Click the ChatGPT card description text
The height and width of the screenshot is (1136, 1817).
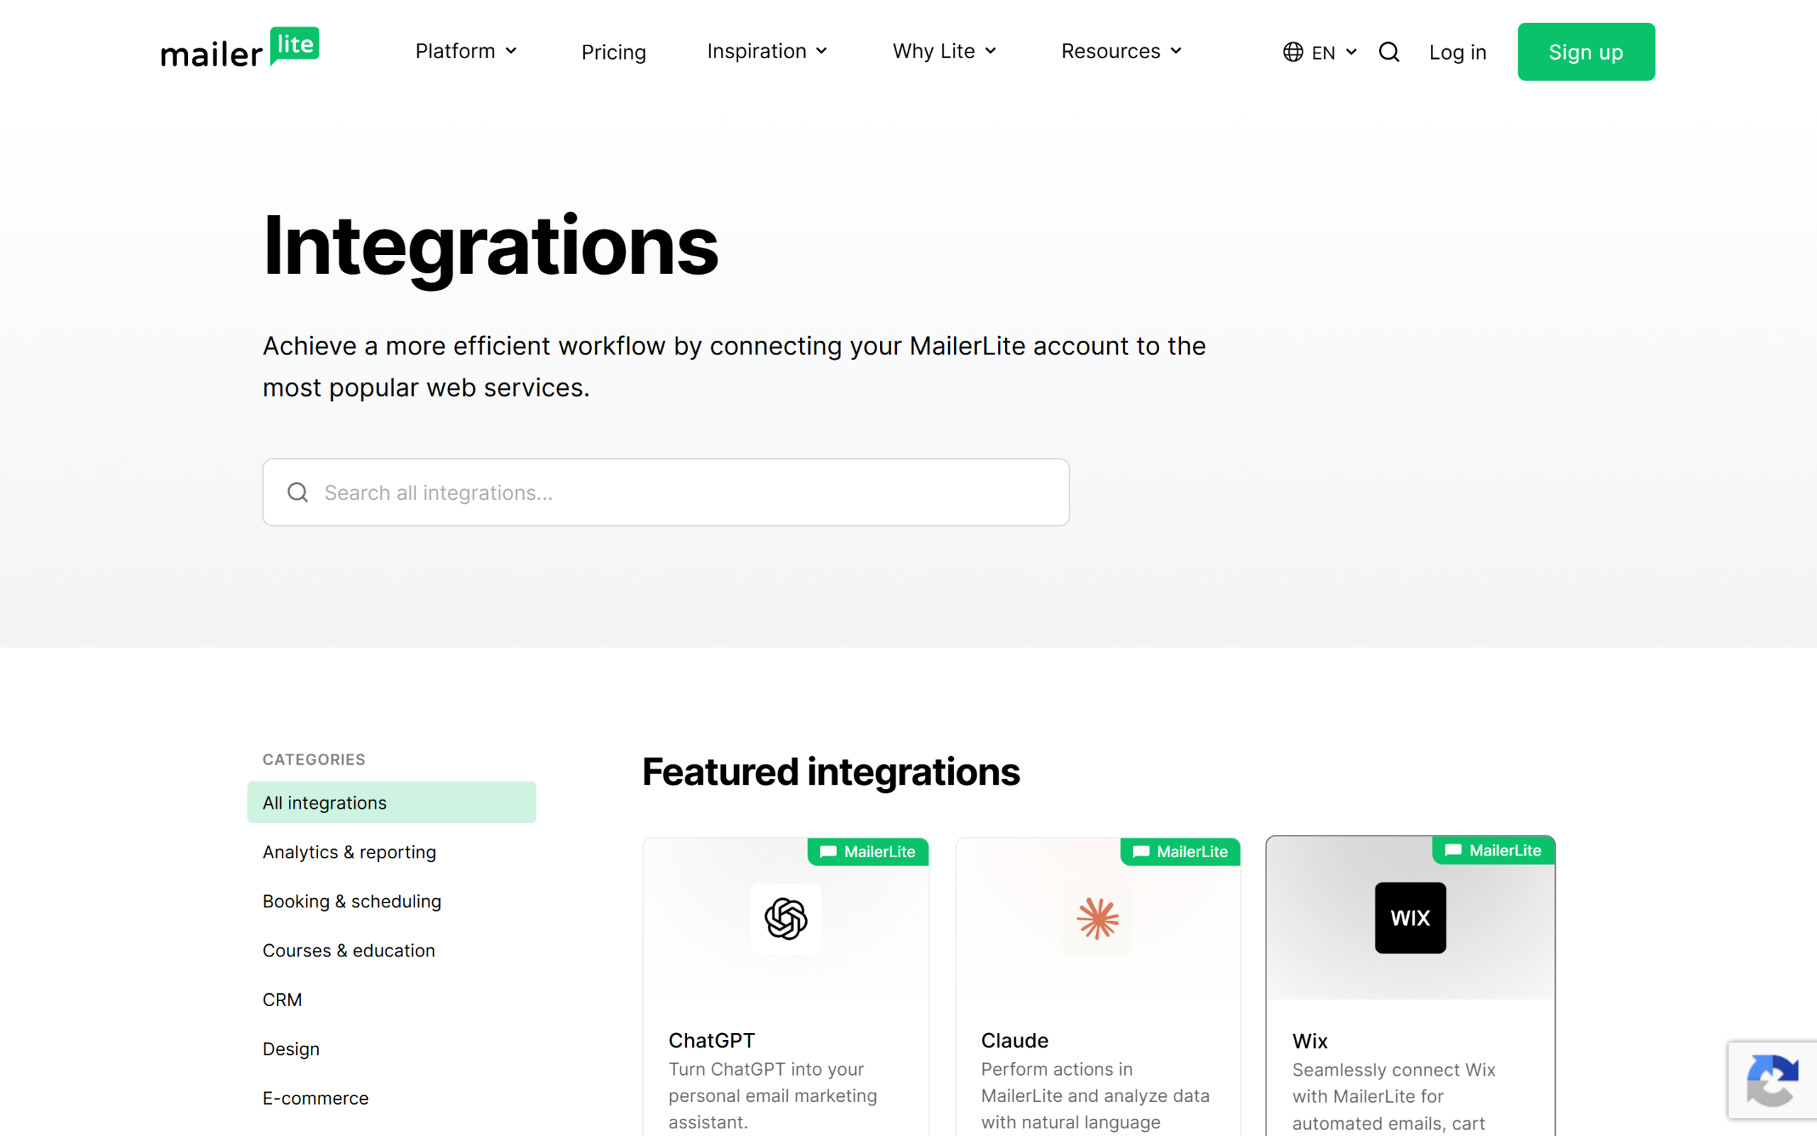tap(773, 1096)
